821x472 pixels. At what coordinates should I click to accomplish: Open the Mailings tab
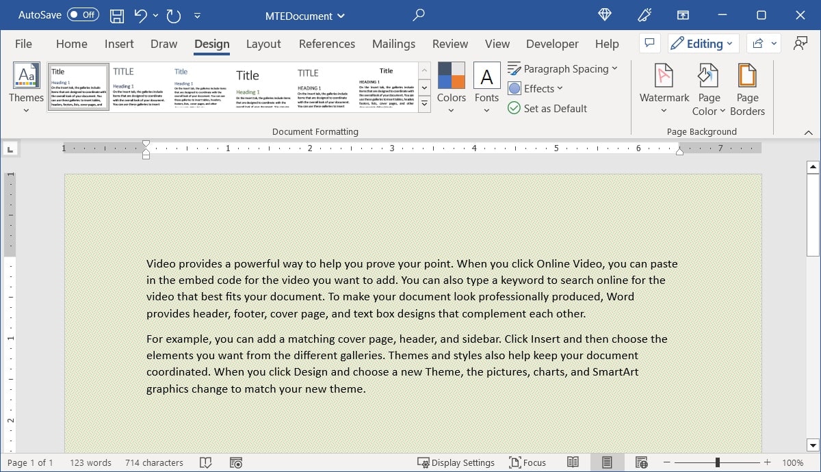(x=393, y=43)
